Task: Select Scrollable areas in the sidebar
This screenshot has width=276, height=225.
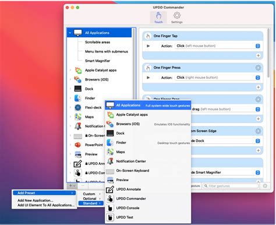Action: [97, 42]
